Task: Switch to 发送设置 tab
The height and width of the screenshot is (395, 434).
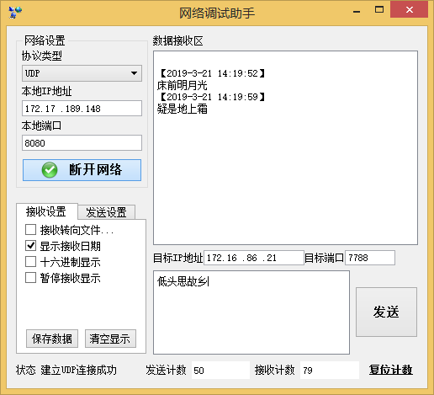Action: [106, 212]
